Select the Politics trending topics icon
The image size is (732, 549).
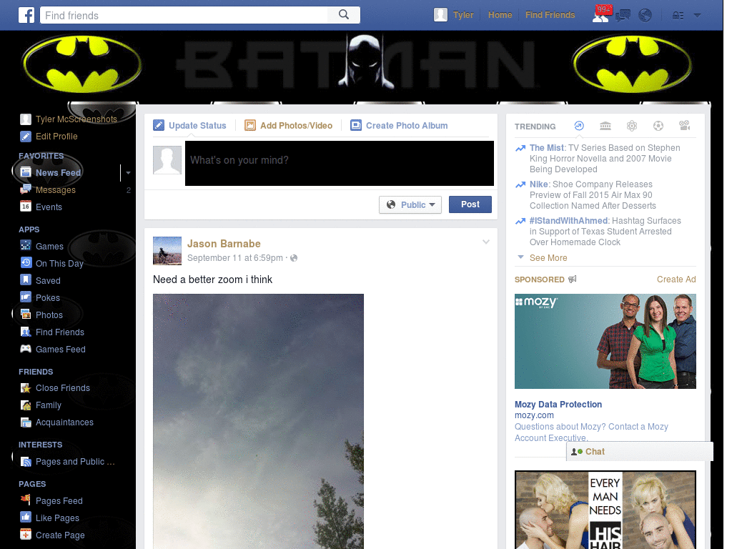pyautogui.click(x=605, y=126)
